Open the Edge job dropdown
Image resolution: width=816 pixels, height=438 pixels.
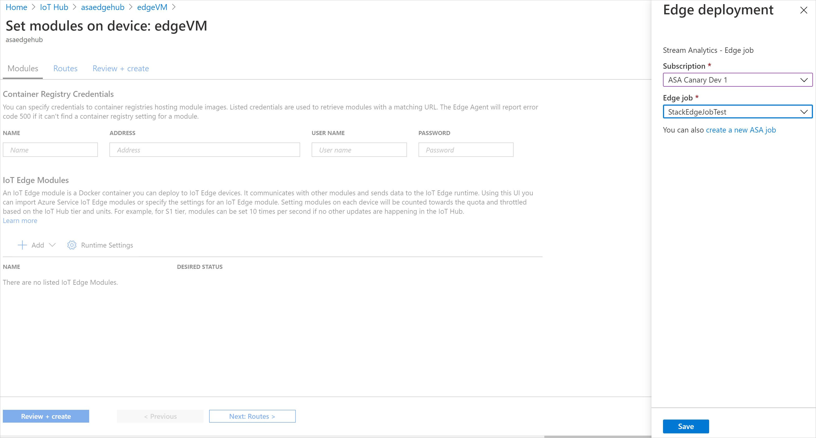click(737, 112)
